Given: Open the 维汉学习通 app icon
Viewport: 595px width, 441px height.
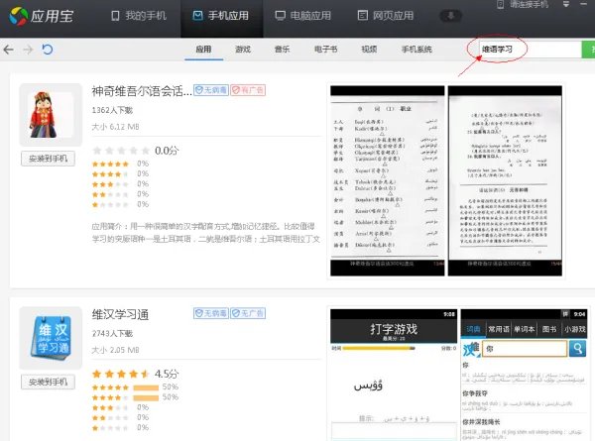Looking at the screenshot, I should click(51, 338).
